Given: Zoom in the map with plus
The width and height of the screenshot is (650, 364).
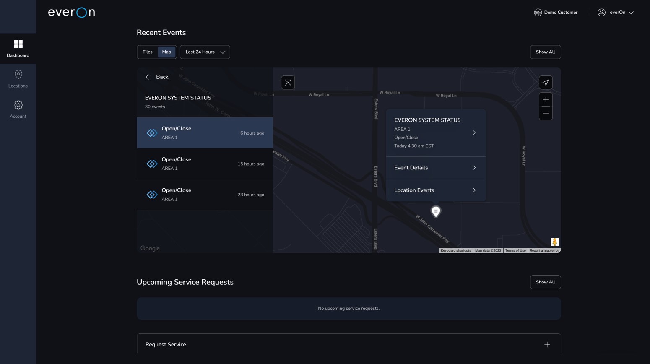Looking at the screenshot, I should 546,99.
